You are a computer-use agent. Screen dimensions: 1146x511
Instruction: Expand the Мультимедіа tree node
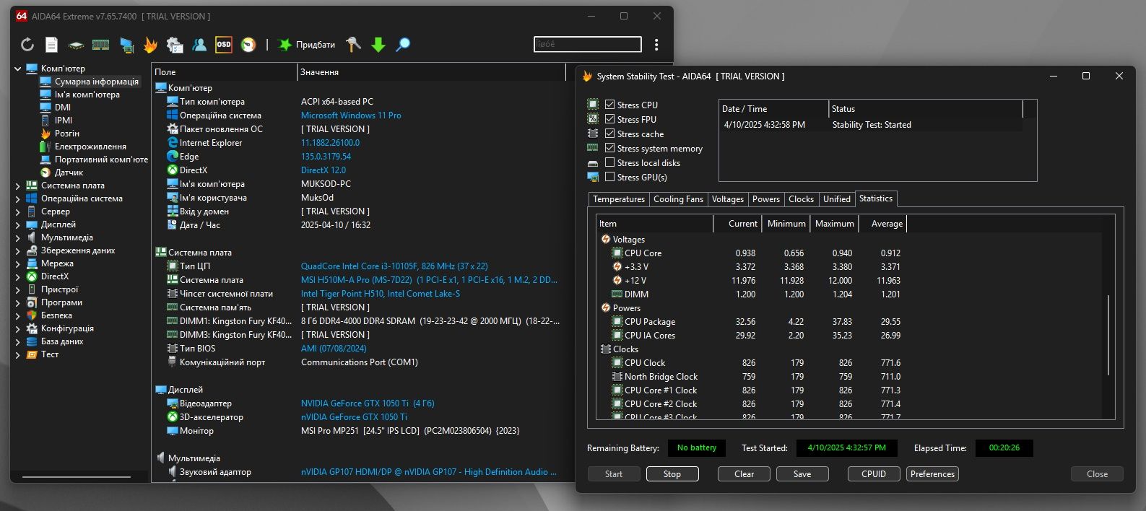pos(17,237)
